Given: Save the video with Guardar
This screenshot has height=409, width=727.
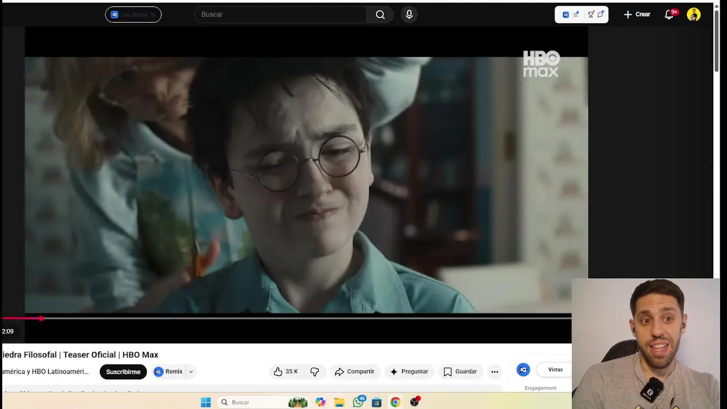Looking at the screenshot, I should pyautogui.click(x=460, y=372).
